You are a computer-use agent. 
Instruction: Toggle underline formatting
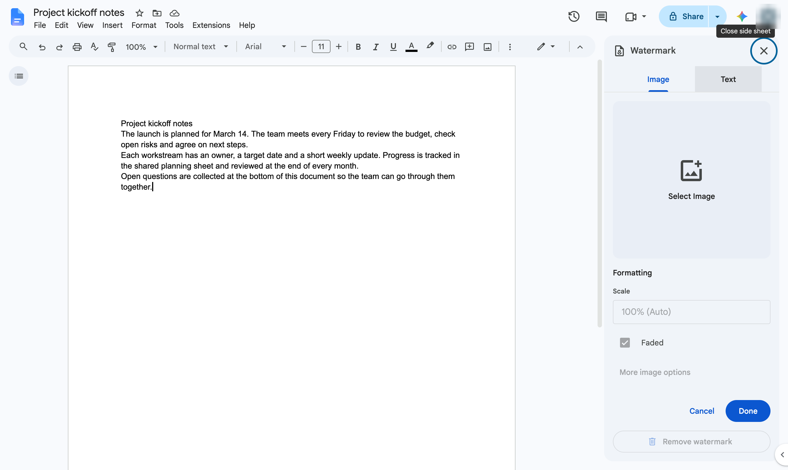click(x=393, y=47)
